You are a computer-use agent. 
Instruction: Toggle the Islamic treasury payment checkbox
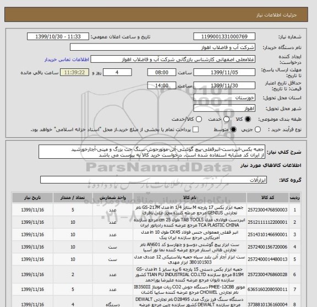coord(195,130)
